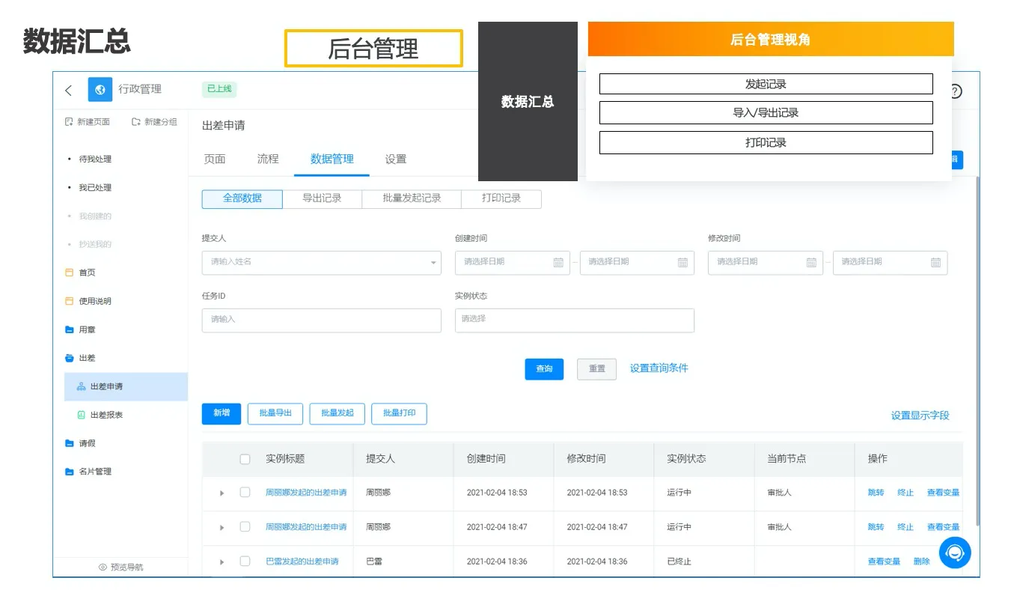Open the 提交人 name dropdown
1017x590 pixels.
(x=322, y=262)
